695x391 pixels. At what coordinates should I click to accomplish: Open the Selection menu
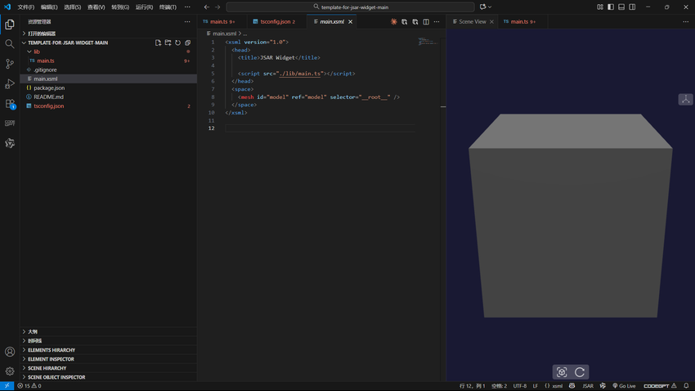(x=72, y=7)
